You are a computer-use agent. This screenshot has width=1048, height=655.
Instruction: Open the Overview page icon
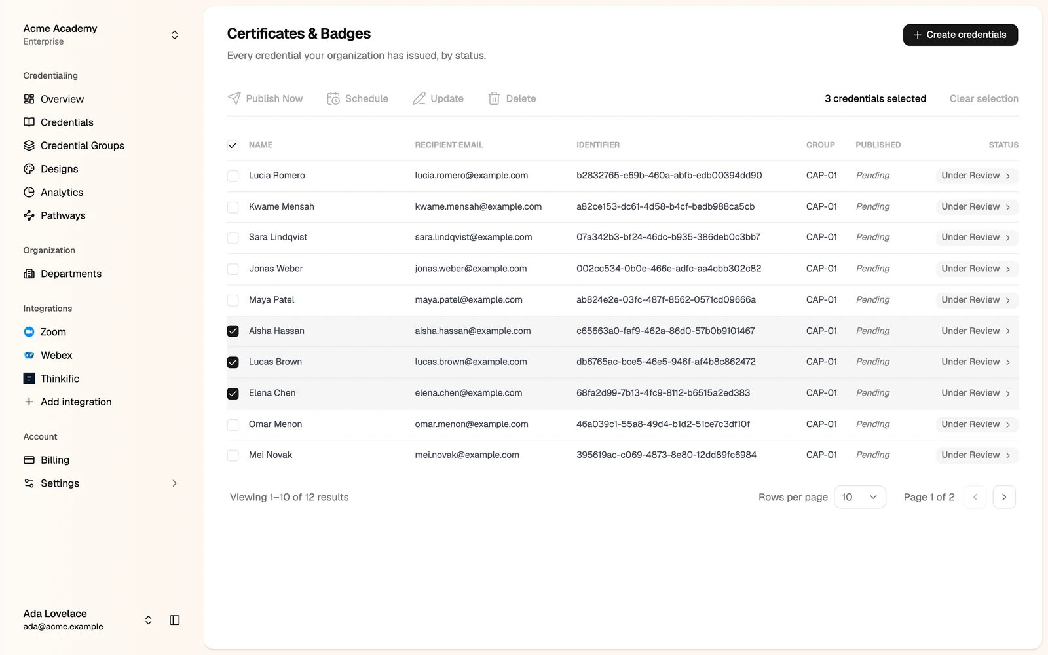click(x=29, y=99)
